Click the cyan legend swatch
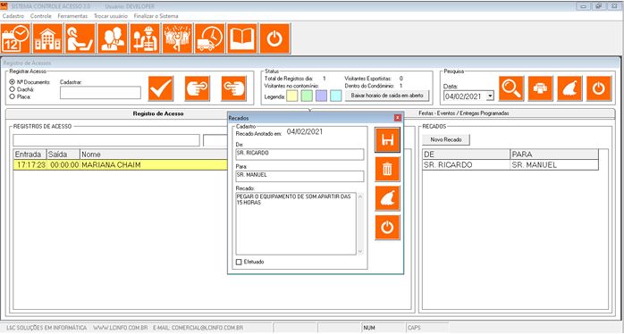The height and width of the screenshot is (334, 624). [336, 96]
